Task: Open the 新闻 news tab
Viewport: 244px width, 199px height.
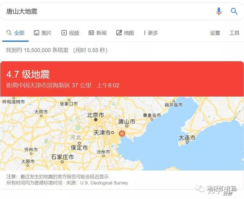Action: [x=98, y=33]
